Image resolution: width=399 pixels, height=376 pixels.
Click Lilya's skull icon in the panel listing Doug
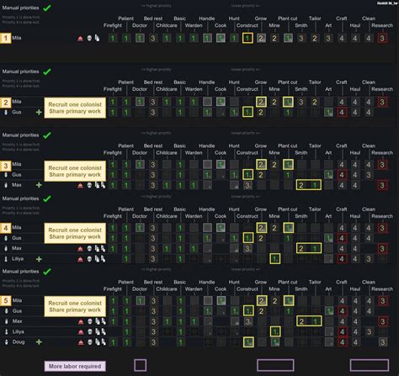pyautogui.click(x=90, y=331)
